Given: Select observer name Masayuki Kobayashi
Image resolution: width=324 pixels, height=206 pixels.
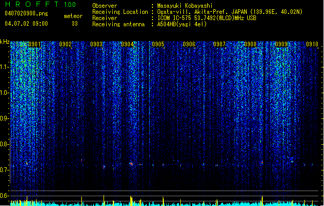Looking at the screenshot, I should (x=185, y=6).
